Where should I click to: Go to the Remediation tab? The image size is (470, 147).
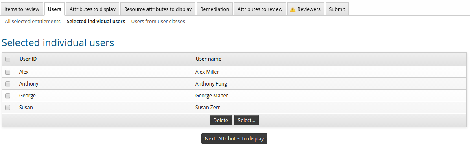[x=214, y=9]
